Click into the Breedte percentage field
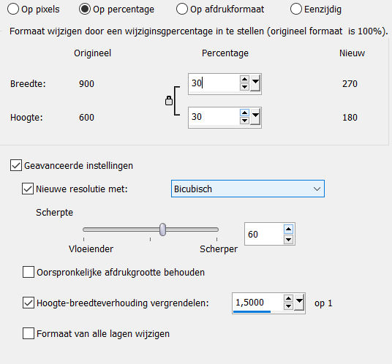Viewport: 392px width, 364px height. 214,83
